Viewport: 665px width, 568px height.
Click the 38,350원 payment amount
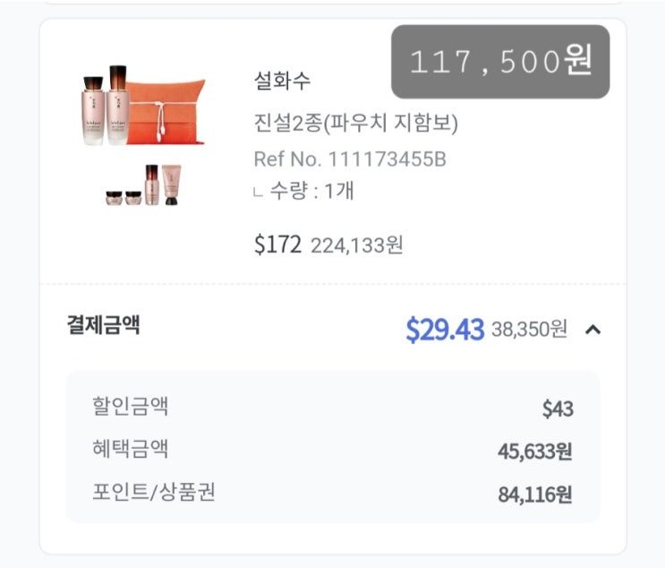point(529,330)
